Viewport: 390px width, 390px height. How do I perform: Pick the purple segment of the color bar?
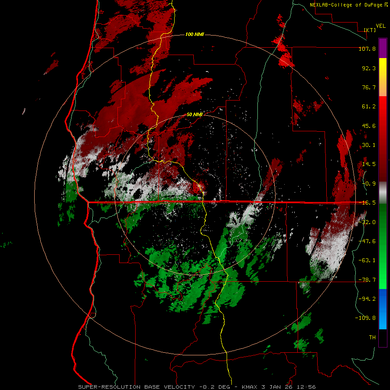coord(383,49)
